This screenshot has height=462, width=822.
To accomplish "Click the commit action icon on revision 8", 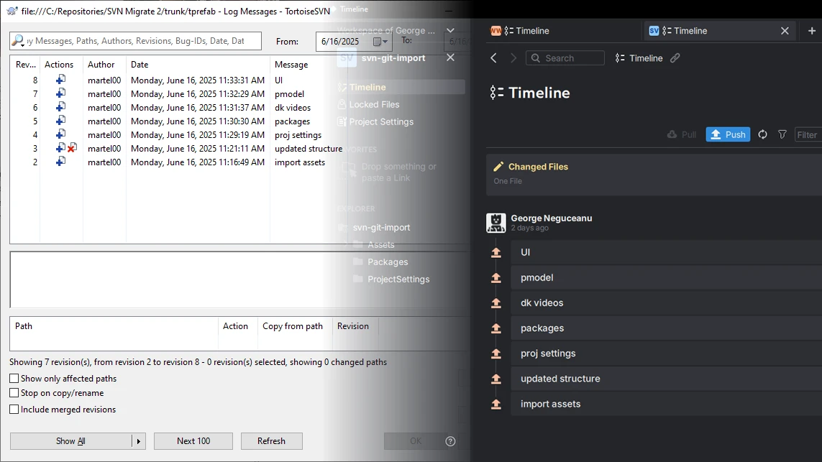I will click(60, 80).
